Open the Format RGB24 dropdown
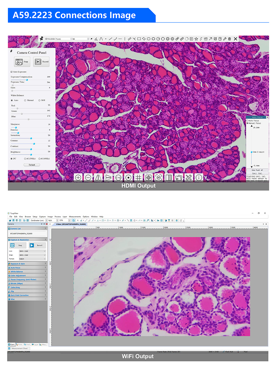Image resolution: width=277 pixels, height=368 pixels. click(32, 258)
